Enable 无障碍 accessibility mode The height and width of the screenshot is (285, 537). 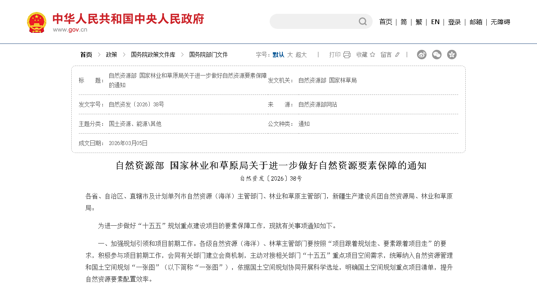pyautogui.click(x=500, y=22)
